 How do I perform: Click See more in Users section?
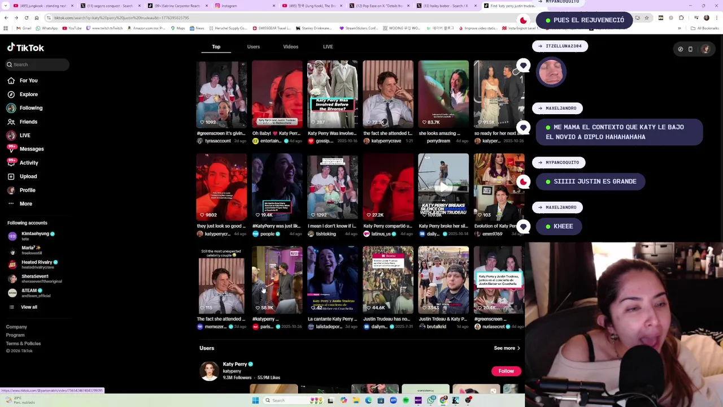(507, 348)
